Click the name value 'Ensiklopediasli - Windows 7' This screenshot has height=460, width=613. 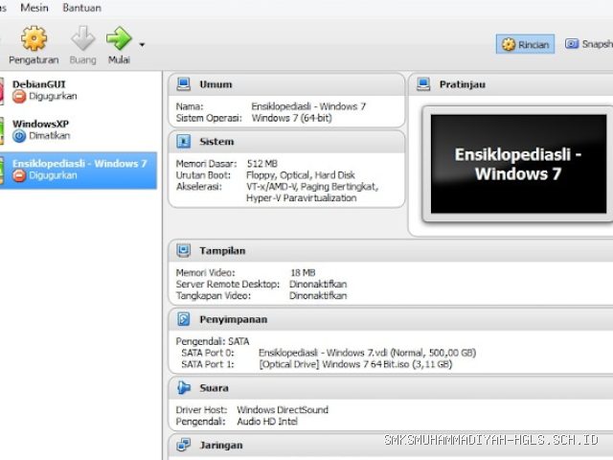point(308,106)
